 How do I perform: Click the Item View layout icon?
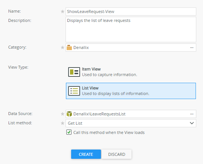tap(74, 72)
